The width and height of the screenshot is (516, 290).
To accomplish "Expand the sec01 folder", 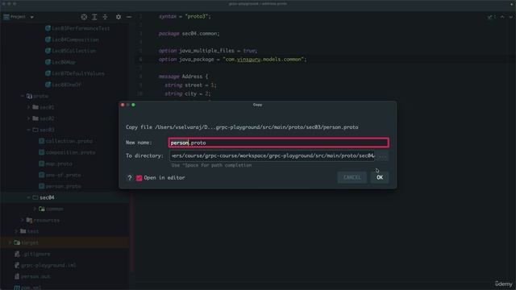I will pos(28,107).
